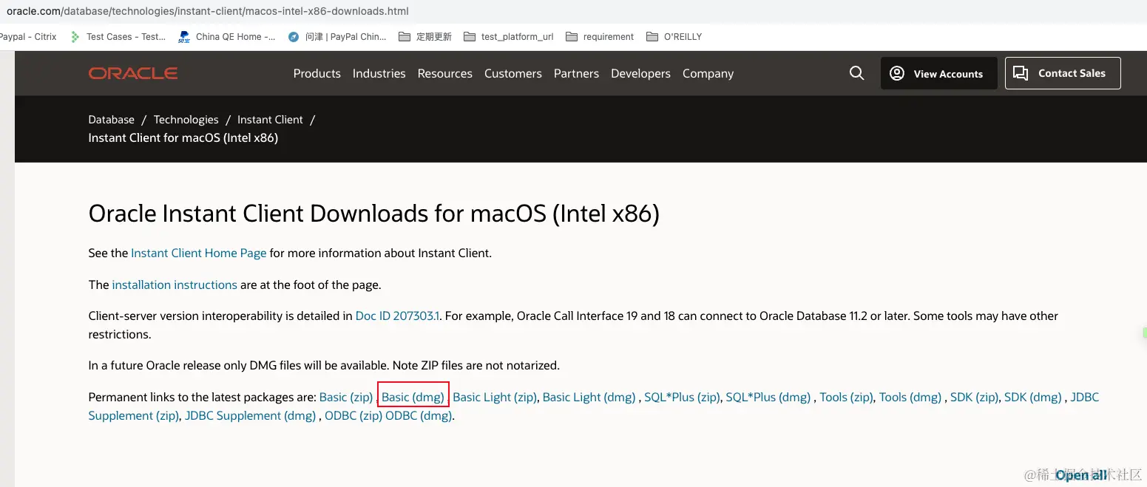Open the Developers navigation menu
The height and width of the screenshot is (487, 1147).
coord(640,73)
